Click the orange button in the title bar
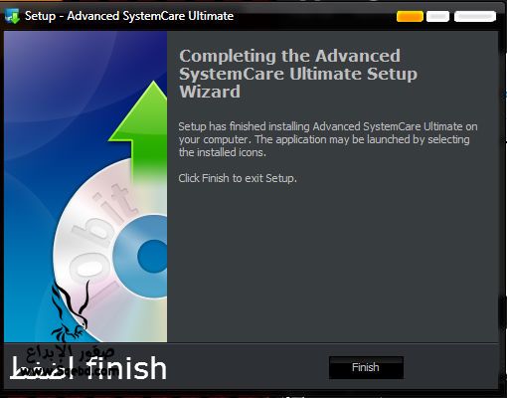 (410, 16)
